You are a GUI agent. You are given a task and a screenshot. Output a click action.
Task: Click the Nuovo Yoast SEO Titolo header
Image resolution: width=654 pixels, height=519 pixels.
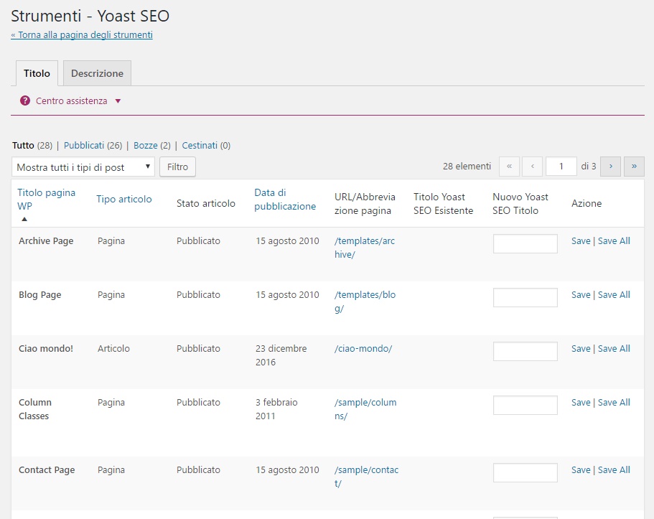520,204
